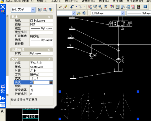Open the Properties palette toolbar icon
The width and height of the screenshot is (151, 121).
112,7
